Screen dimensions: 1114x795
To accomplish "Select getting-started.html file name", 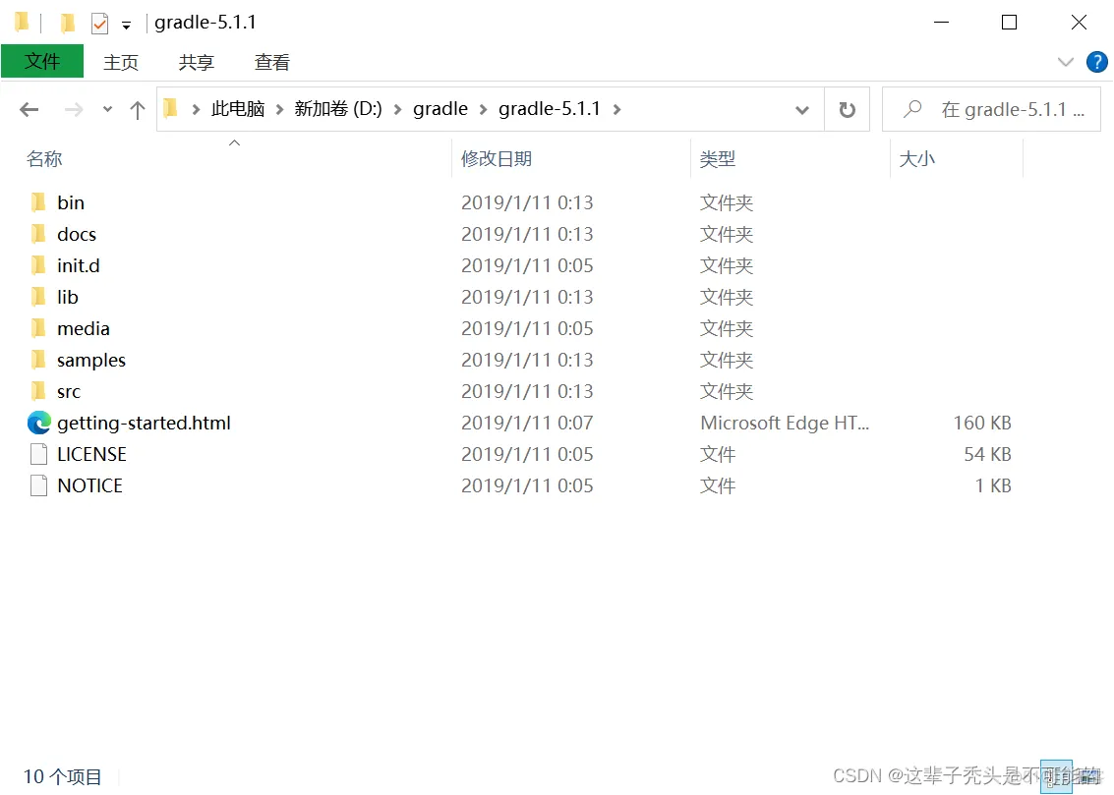I will [145, 424].
